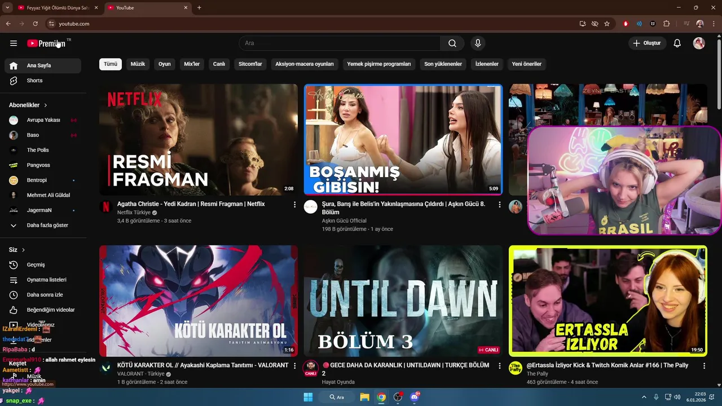
Task: Expand the Siz section chevron
Action: pos(23,250)
